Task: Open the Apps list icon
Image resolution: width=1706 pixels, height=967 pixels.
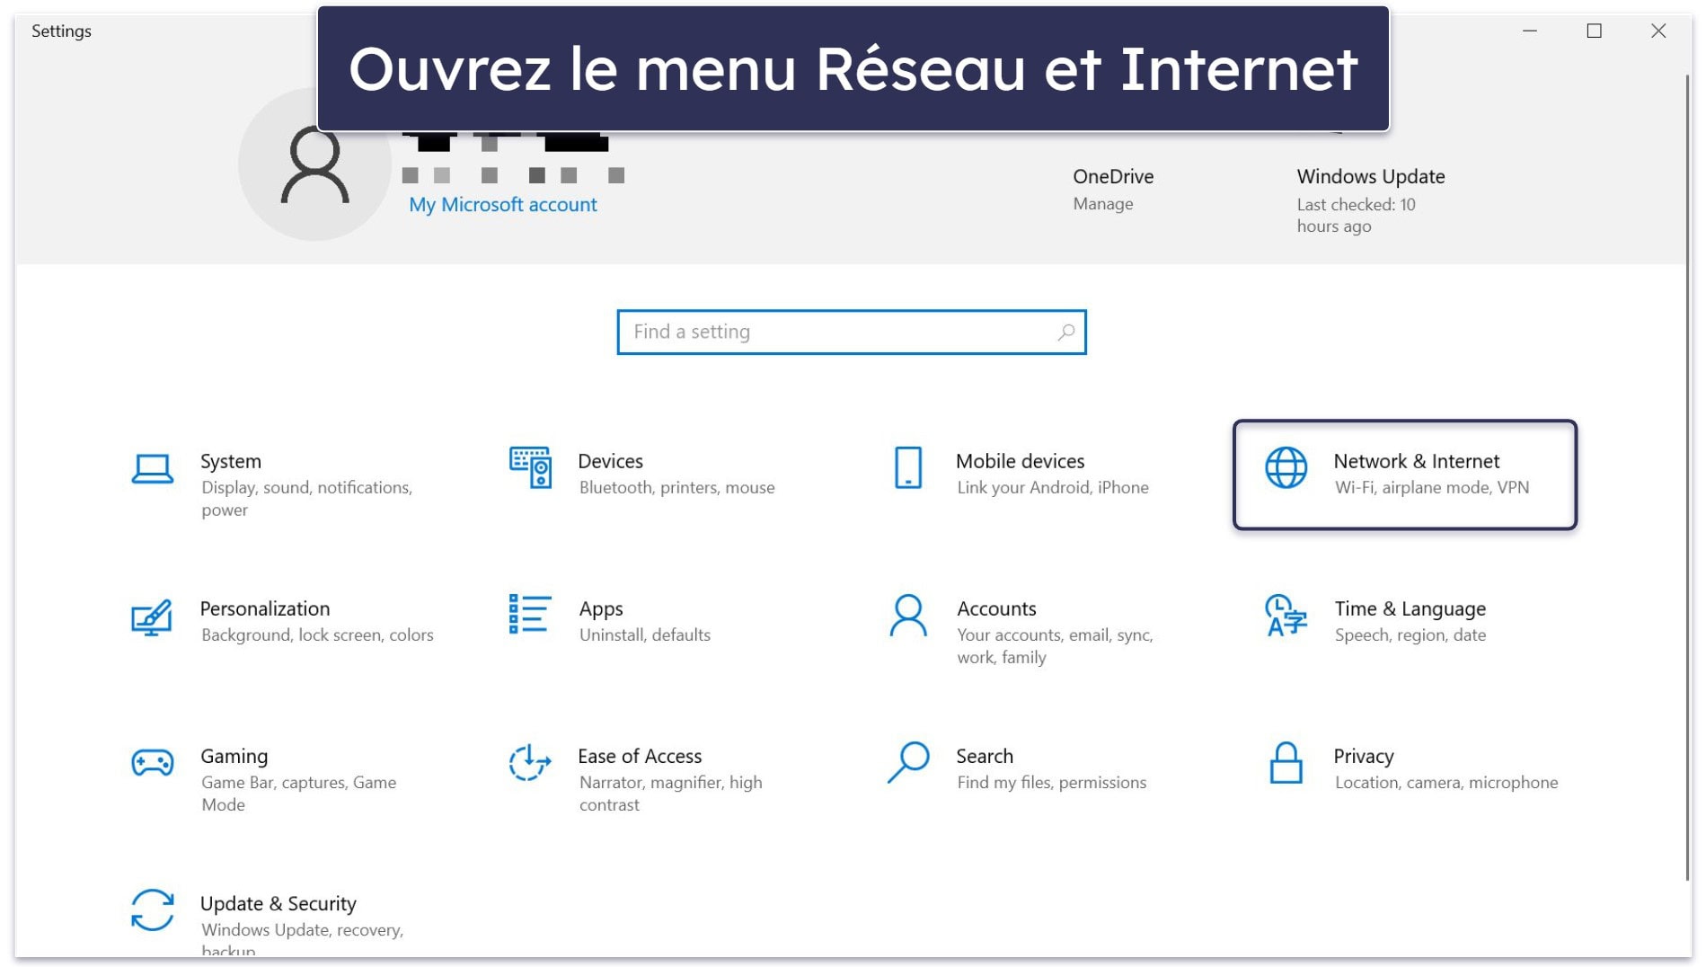Action: point(530,615)
